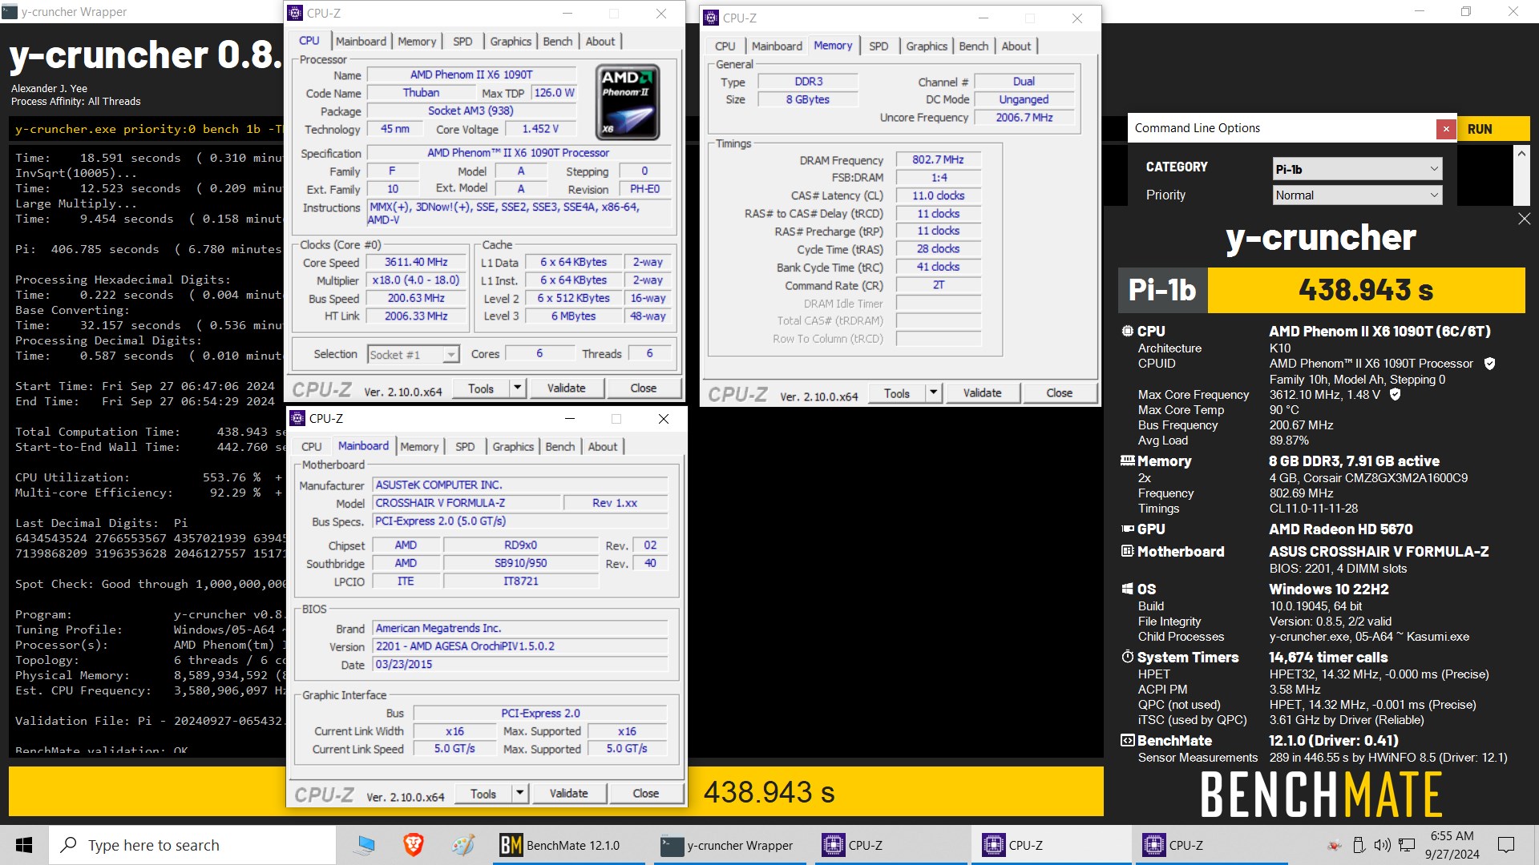The height and width of the screenshot is (865, 1539).
Task: Click the verified shield next to CPUID processor name
Action: 1489,364
